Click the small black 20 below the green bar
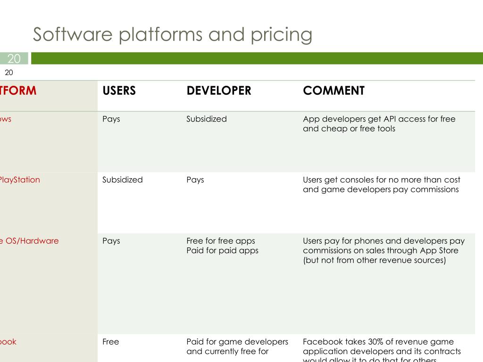Viewport: 483px width, 362px height. point(9,73)
